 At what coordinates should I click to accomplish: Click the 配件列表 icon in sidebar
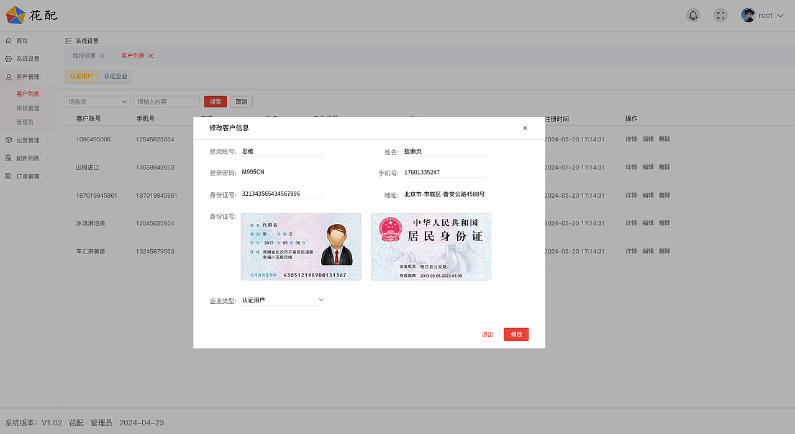(x=9, y=158)
